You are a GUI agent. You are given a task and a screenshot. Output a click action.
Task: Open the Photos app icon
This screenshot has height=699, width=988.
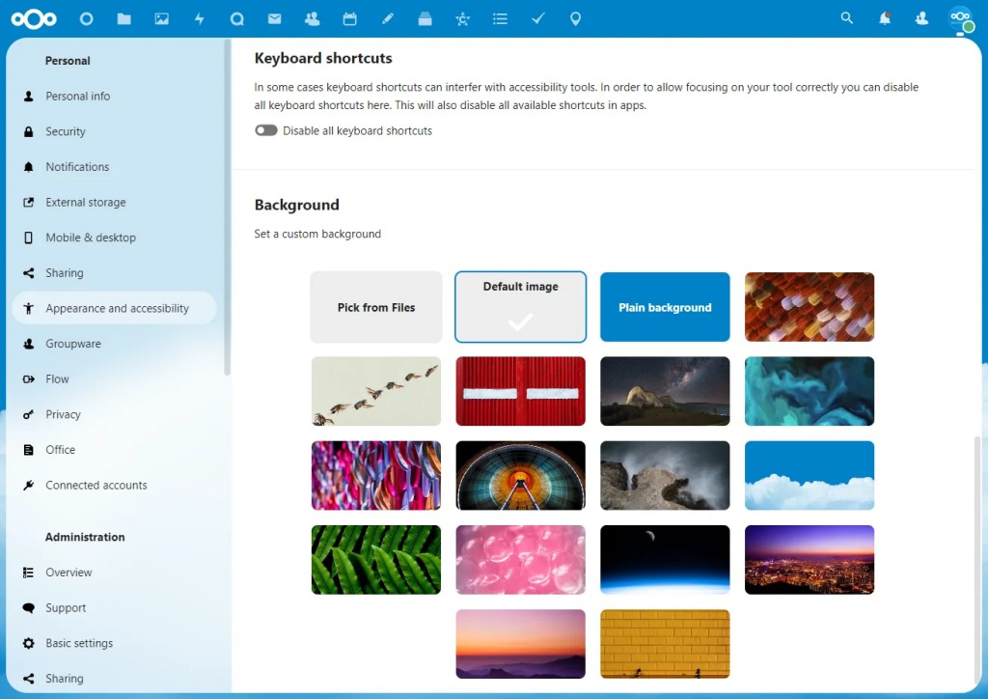pos(162,19)
